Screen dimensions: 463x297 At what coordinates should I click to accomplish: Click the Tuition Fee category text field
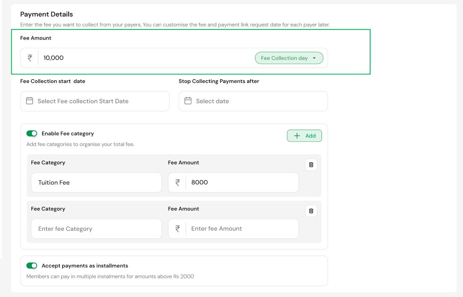[96, 182]
